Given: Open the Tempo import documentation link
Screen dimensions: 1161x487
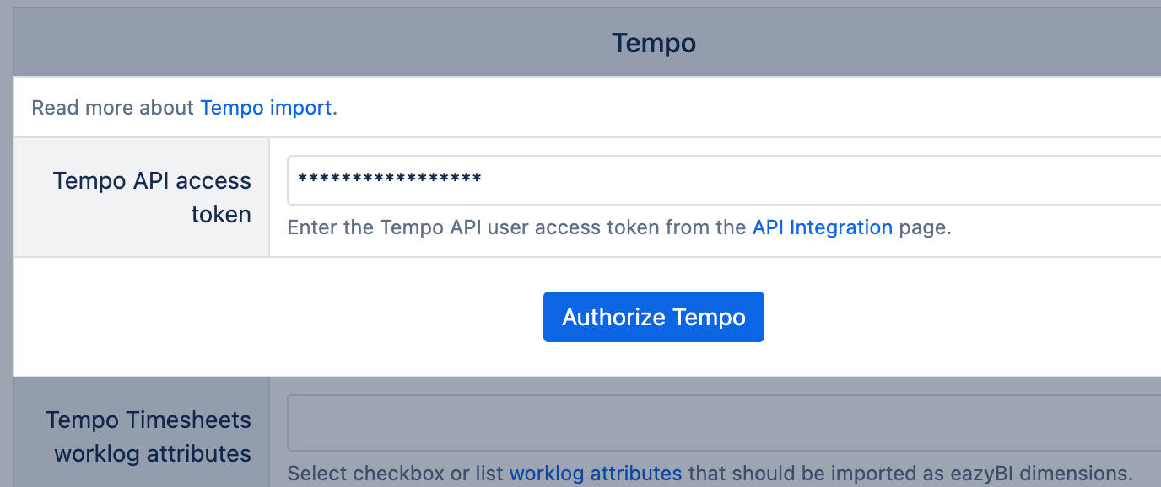Looking at the screenshot, I should (x=266, y=108).
